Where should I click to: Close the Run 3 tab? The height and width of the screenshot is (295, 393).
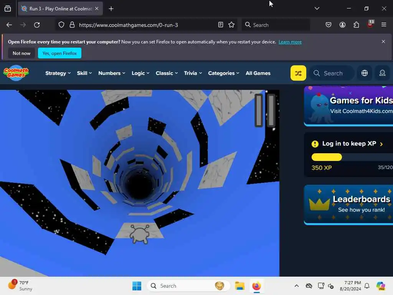(97, 8)
